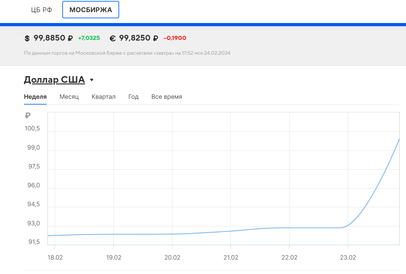The image size is (406, 274).
Task: Click the dollar sign icon
Action: click(27, 38)
